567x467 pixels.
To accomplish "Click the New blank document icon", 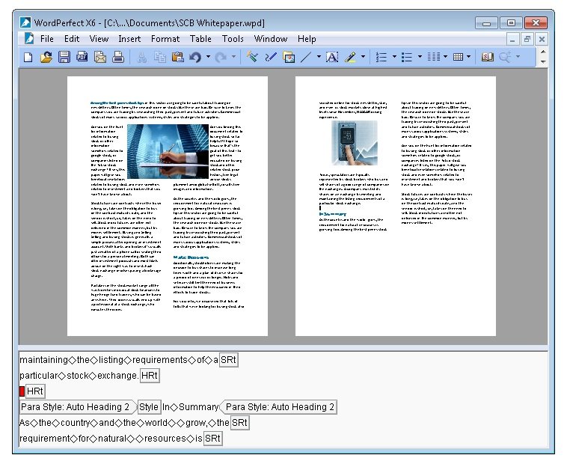I will click(28, 57).
